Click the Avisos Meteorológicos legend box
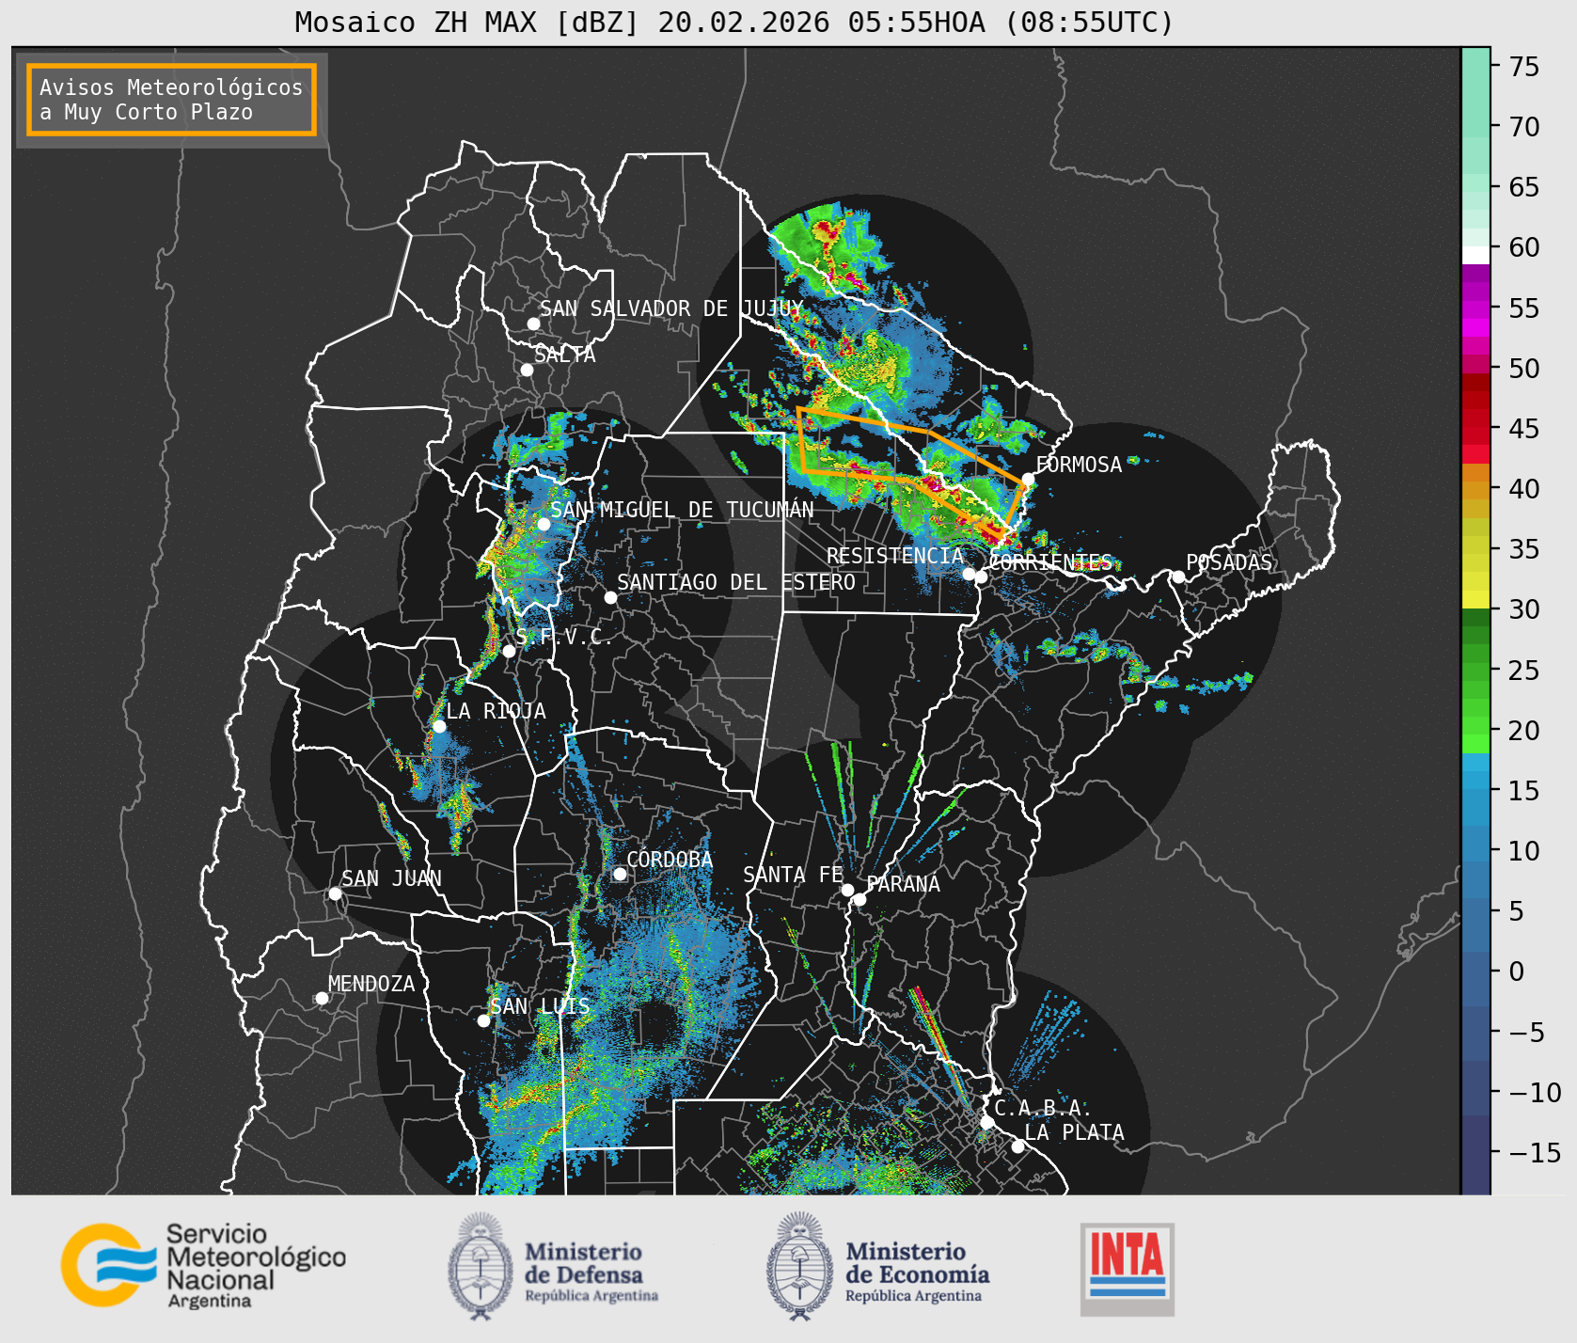 point(171,100)
